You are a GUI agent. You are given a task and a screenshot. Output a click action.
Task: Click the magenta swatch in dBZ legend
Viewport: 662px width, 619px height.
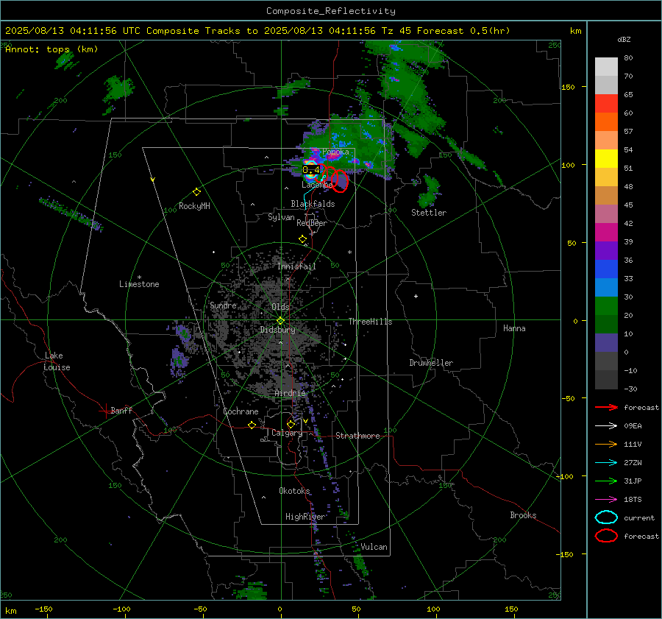[x=606, y=233]
